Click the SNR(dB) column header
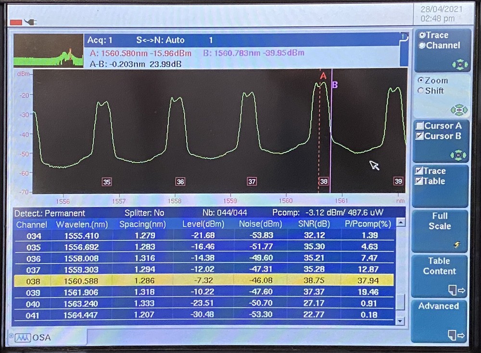Screen dimensions: 481x353 click(x=314, y=224)
